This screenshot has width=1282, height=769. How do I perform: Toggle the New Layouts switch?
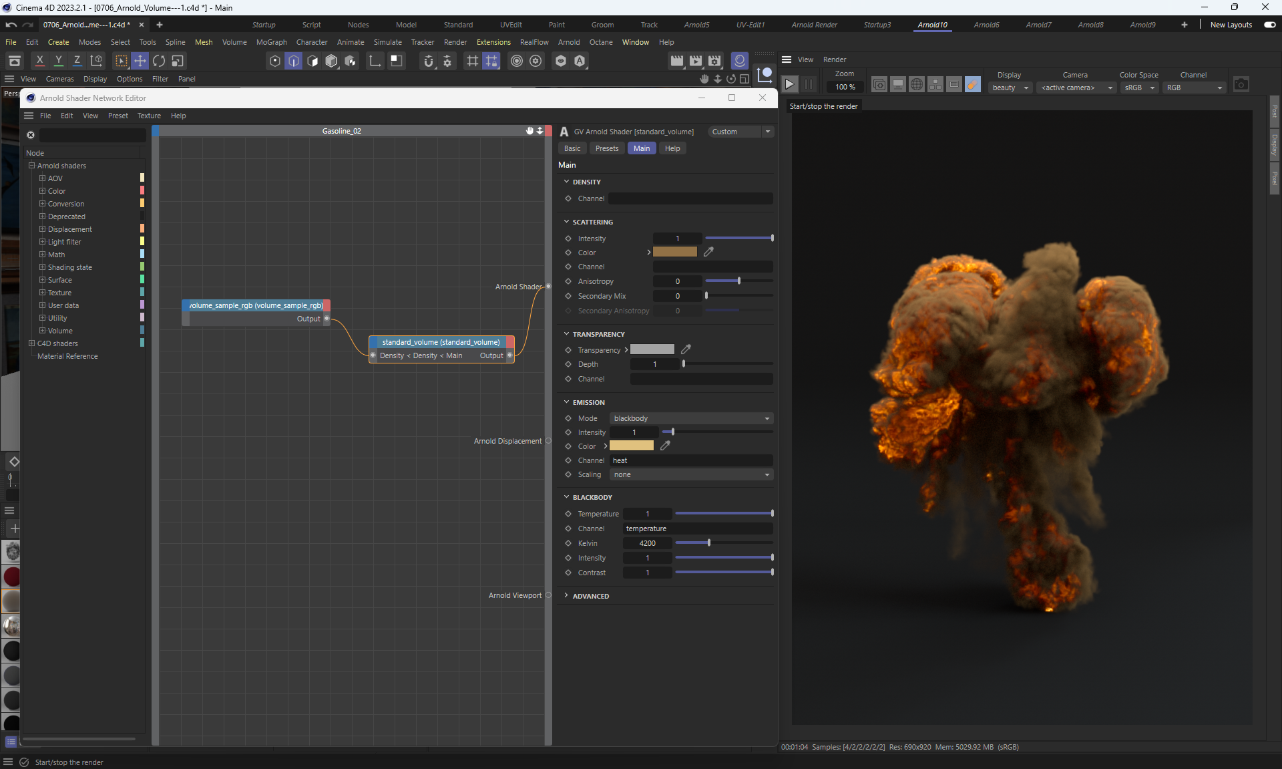pyautogui.click(x=1269, y=25)
